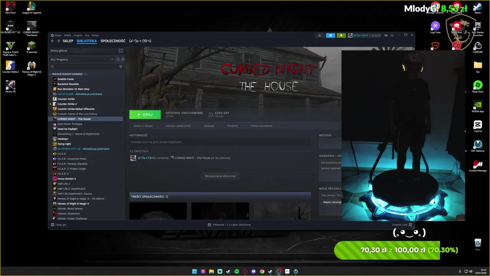Open Heroes of Might & Magic V desktop icon
The image size is (490, 276).
[31, 68]
